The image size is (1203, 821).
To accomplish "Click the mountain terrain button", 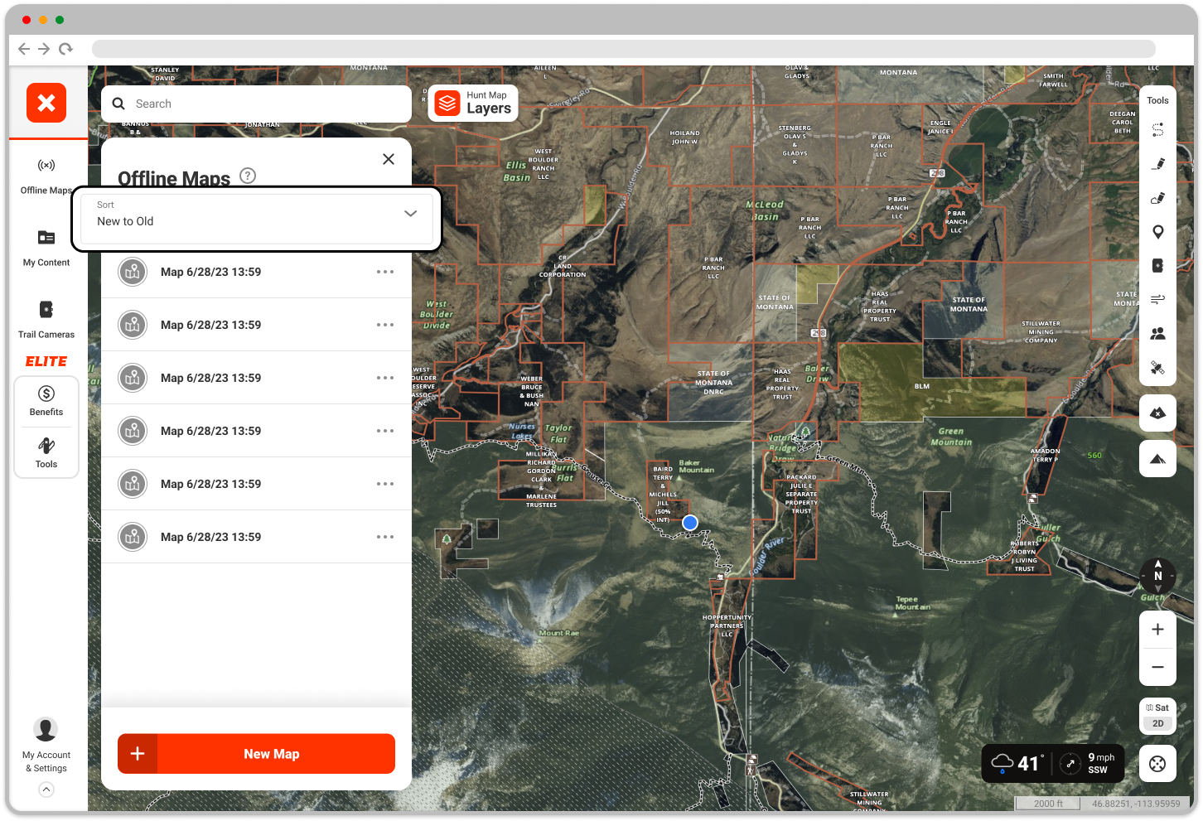I will pyautogui.click(x=1157, y=459).
